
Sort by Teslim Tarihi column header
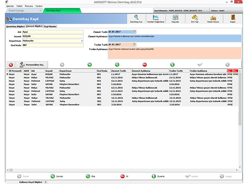pos(179,71)
